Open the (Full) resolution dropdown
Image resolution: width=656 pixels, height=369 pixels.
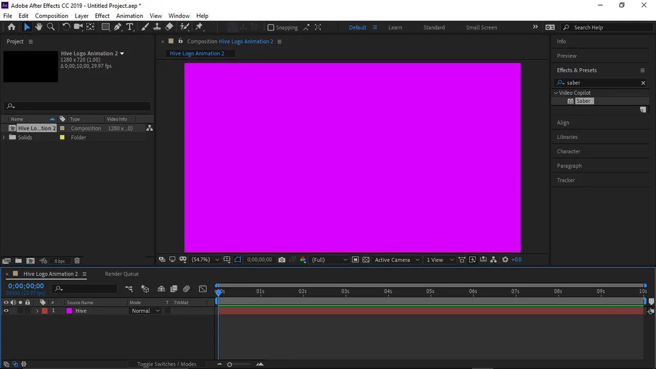click(x=330, y=260)
